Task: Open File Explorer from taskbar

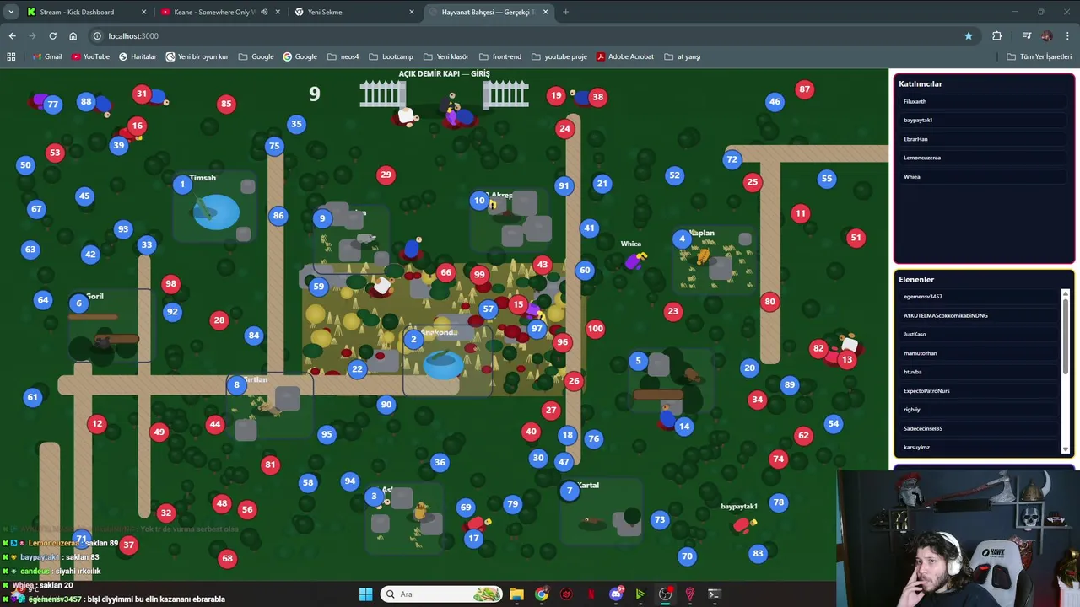Action: (x=516, y=594)
